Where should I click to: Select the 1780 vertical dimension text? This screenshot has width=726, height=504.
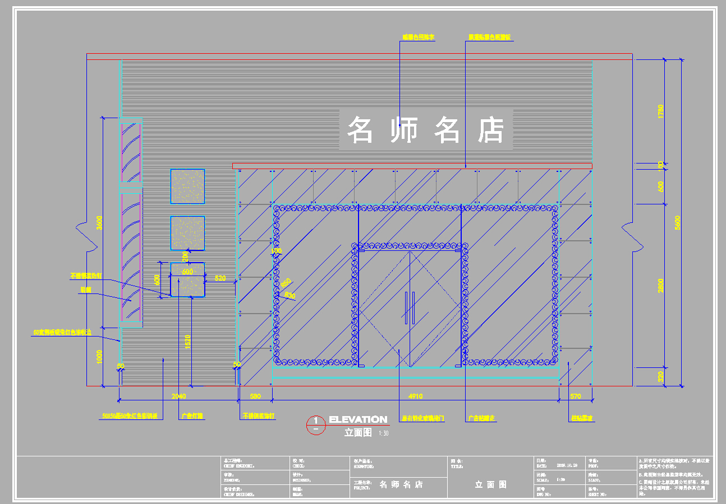tap(660, 111)
